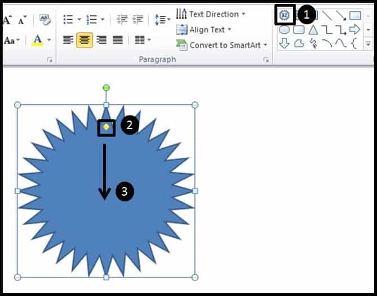Screen dimensions: 377x296
Task: Select the Left Brace shape
Action: point(354,44)
